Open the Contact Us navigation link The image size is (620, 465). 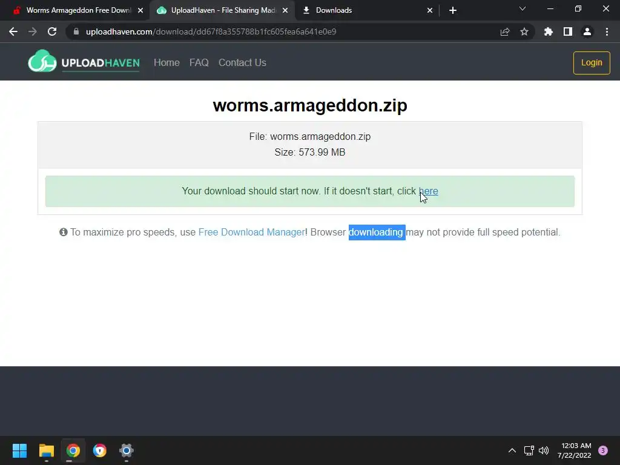242,62
